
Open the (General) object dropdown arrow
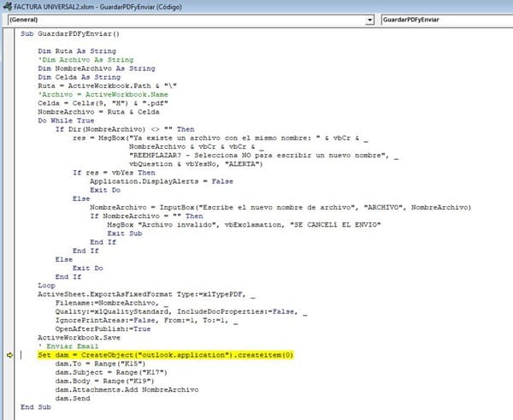369,19
